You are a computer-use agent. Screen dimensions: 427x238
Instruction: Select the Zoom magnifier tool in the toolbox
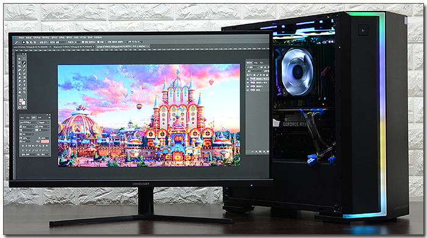pos(24,92)
